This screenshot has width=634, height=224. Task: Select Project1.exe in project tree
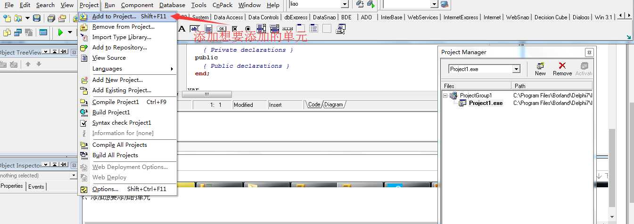486,103
